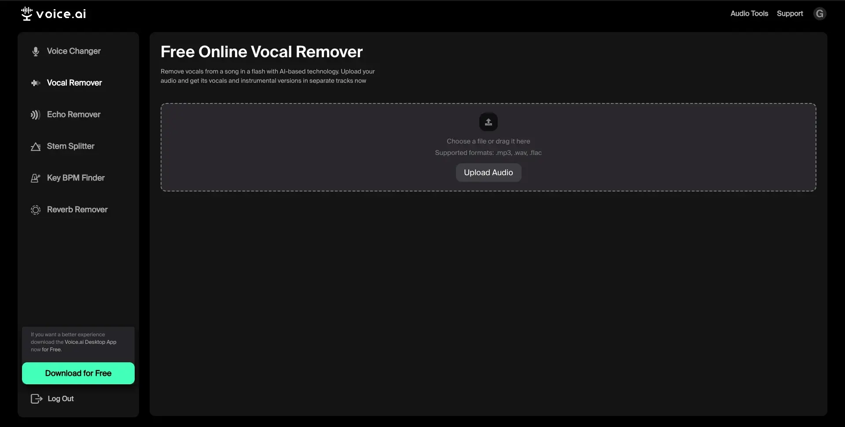Click the Echo Remover sound-wave icon
This screenshot has height=427, width=845.
(x=36, y=115)
